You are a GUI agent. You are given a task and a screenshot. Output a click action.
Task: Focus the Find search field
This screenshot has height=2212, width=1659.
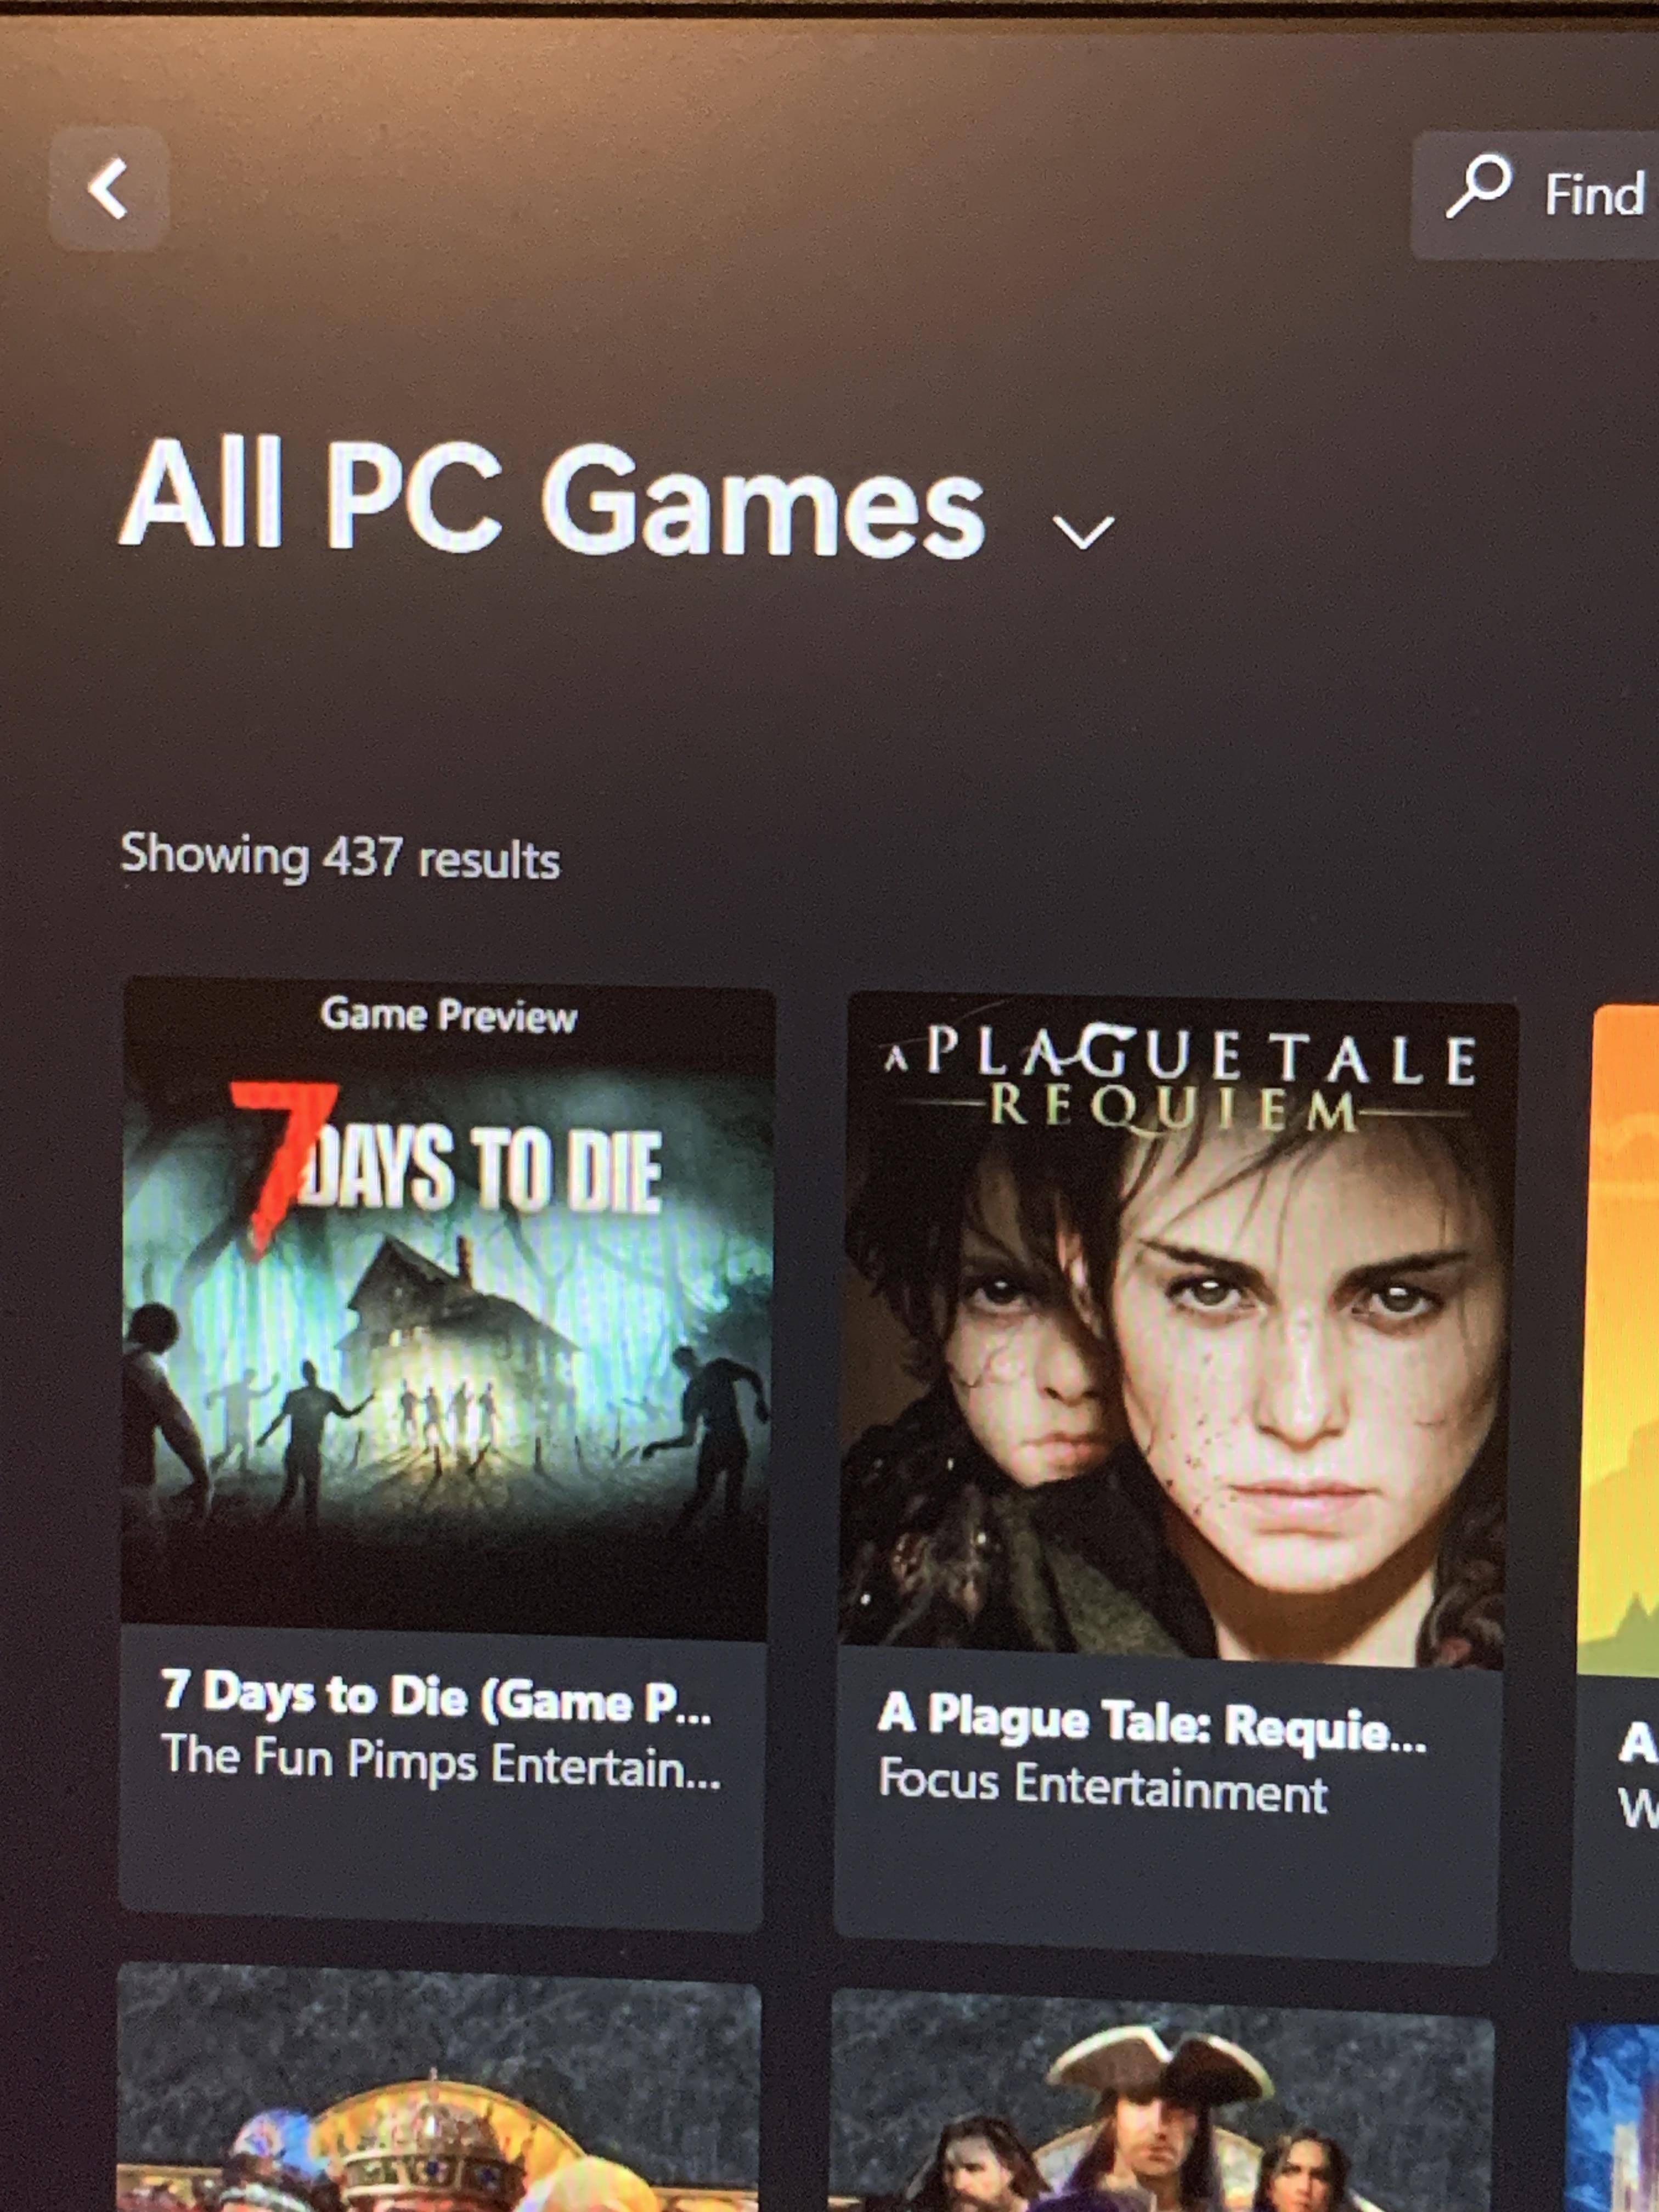pyautogui.click(x=1536, y=195)
